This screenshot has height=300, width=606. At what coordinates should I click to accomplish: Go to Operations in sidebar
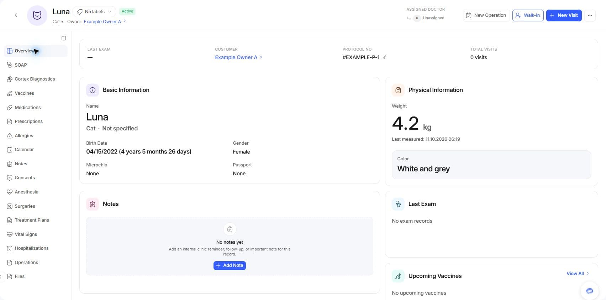[x=36, y=263]
